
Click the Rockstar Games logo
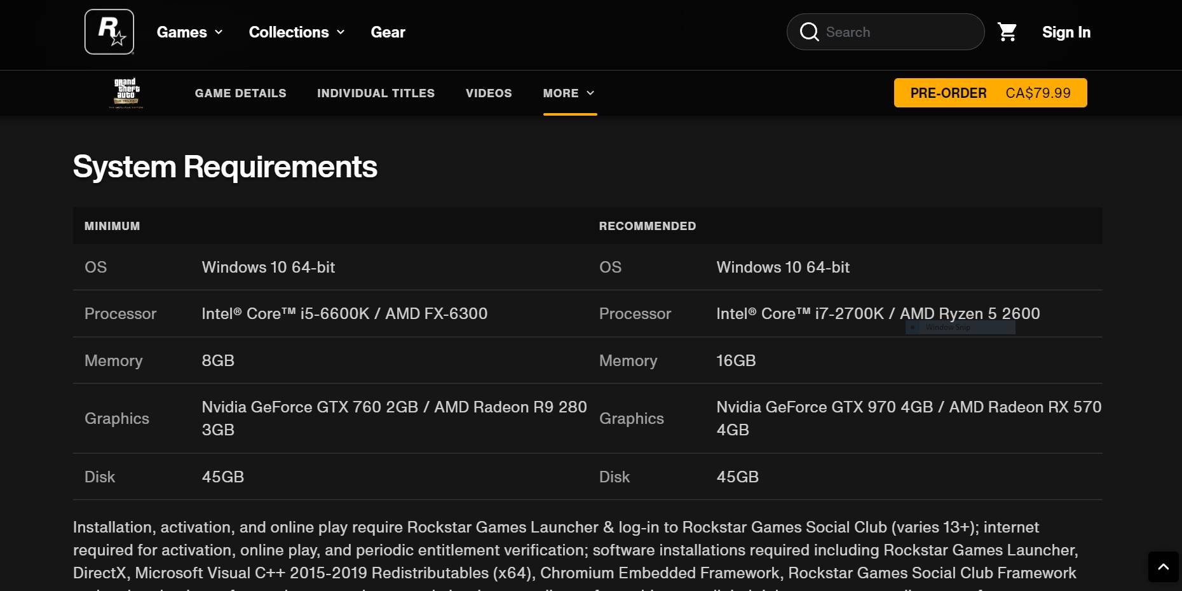[x=109, y=32]
